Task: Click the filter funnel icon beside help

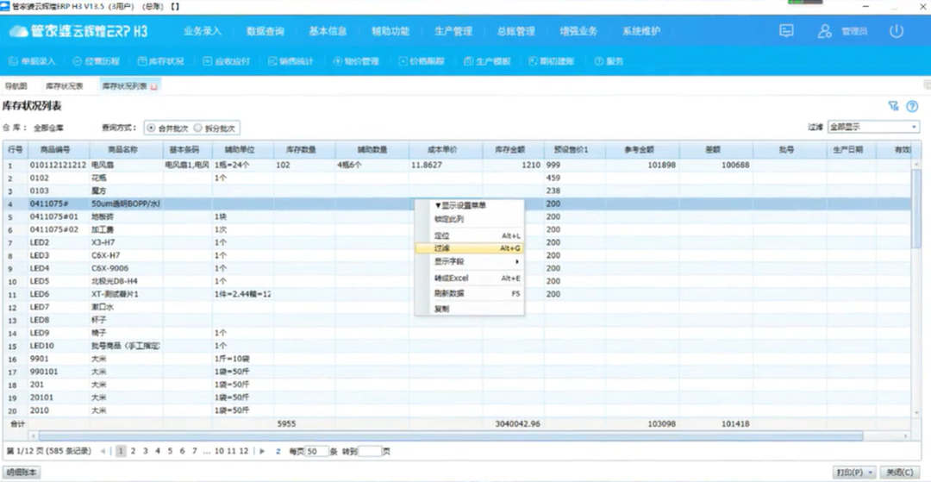Action: [x=892, y=106]
